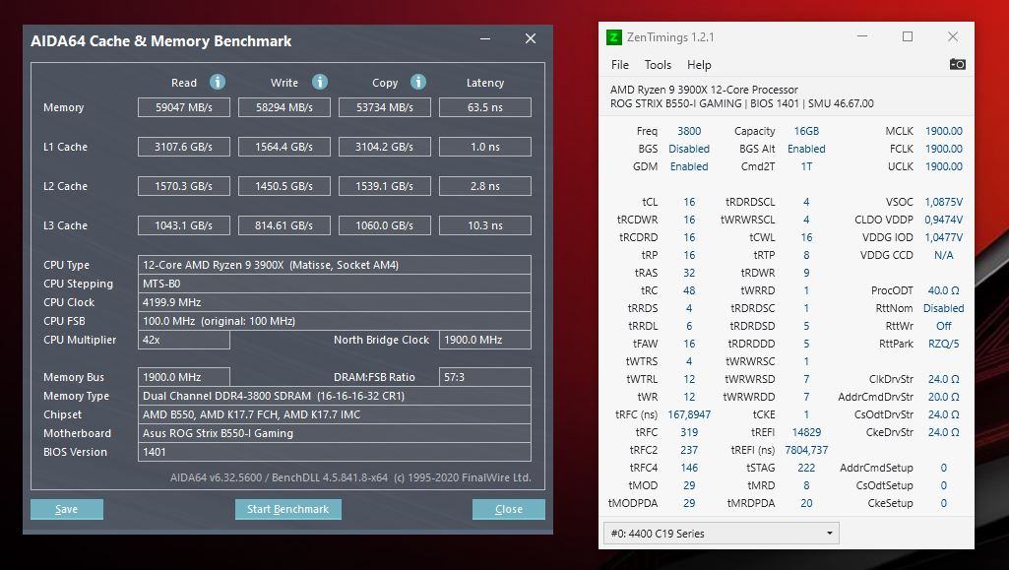
Task: Click the Close button in AIDA64
Action: click(508, 509)
